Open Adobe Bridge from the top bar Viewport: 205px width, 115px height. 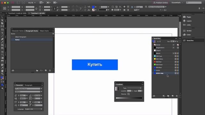click(x=18, y=3)
